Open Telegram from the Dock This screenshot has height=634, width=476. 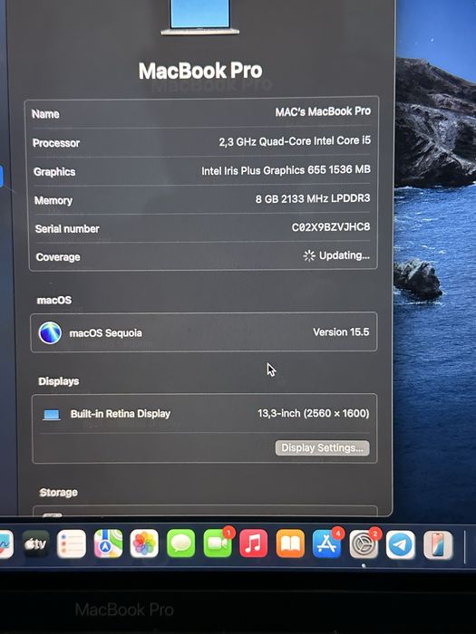click(x=401, y=545)
